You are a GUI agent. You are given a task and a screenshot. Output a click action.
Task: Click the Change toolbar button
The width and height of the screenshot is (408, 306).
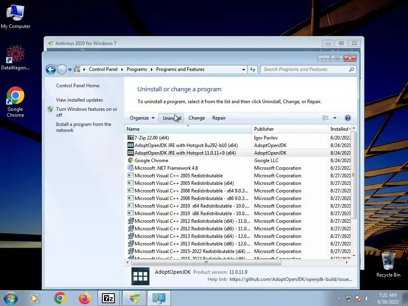196,118
